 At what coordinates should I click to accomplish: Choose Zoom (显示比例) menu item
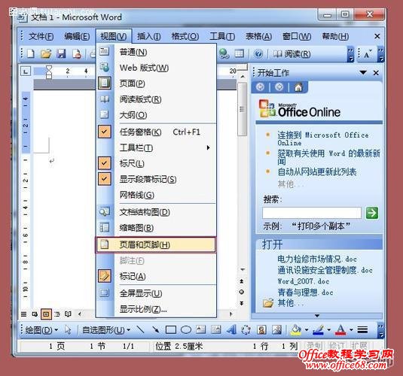coord(156,309)
